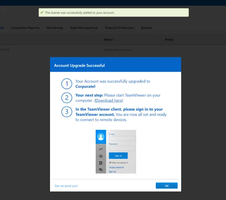Click the Can we assist you link
226x200 pixels.
tap(66, 186)
